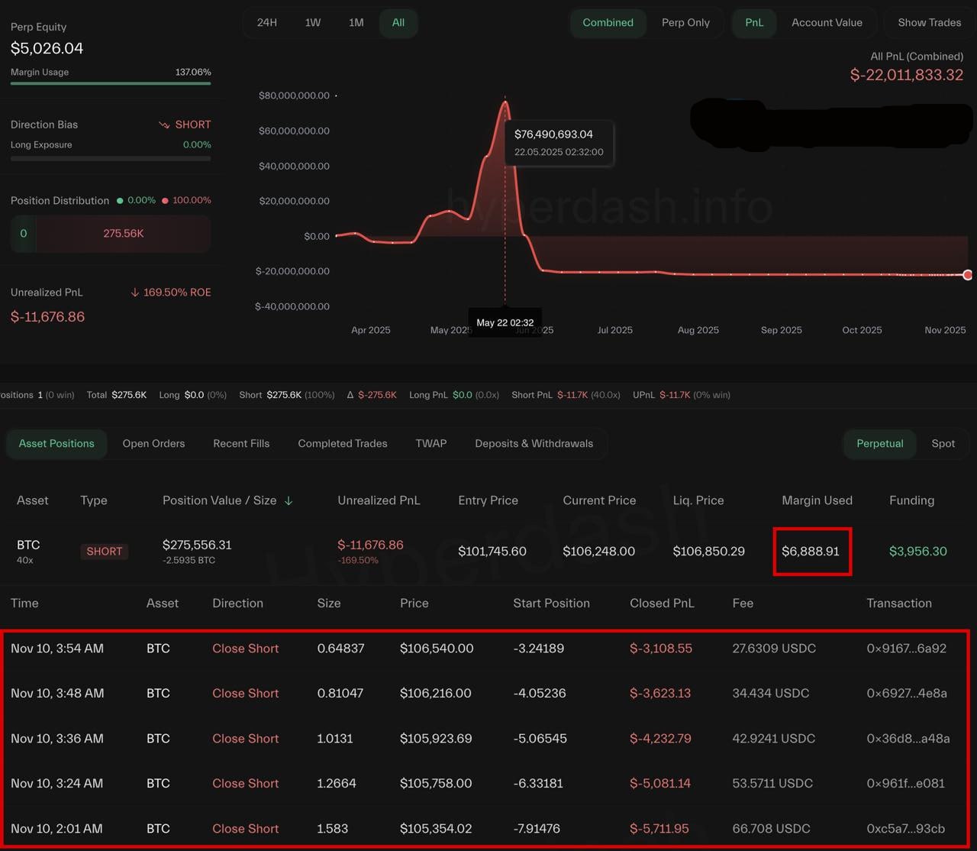The image size is (977, 851).
Task: Switch the chart to Account Value
Action: click(x=827, y=23)
